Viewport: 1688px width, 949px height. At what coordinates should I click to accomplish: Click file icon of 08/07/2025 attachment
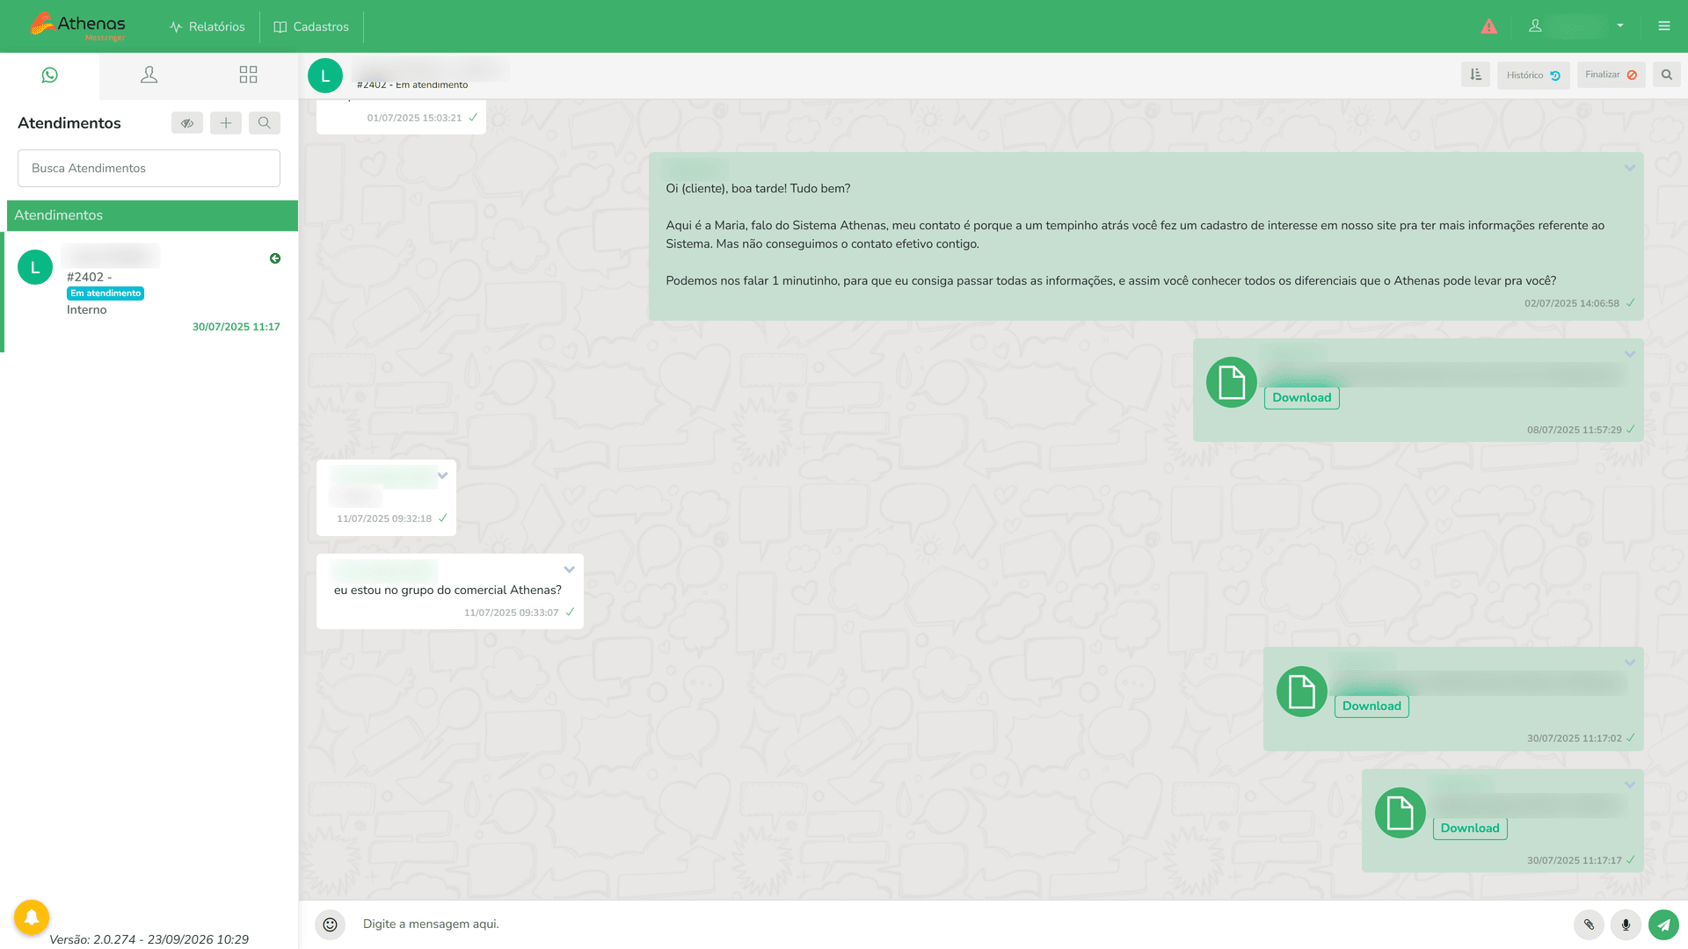[x=1231, y=382]
